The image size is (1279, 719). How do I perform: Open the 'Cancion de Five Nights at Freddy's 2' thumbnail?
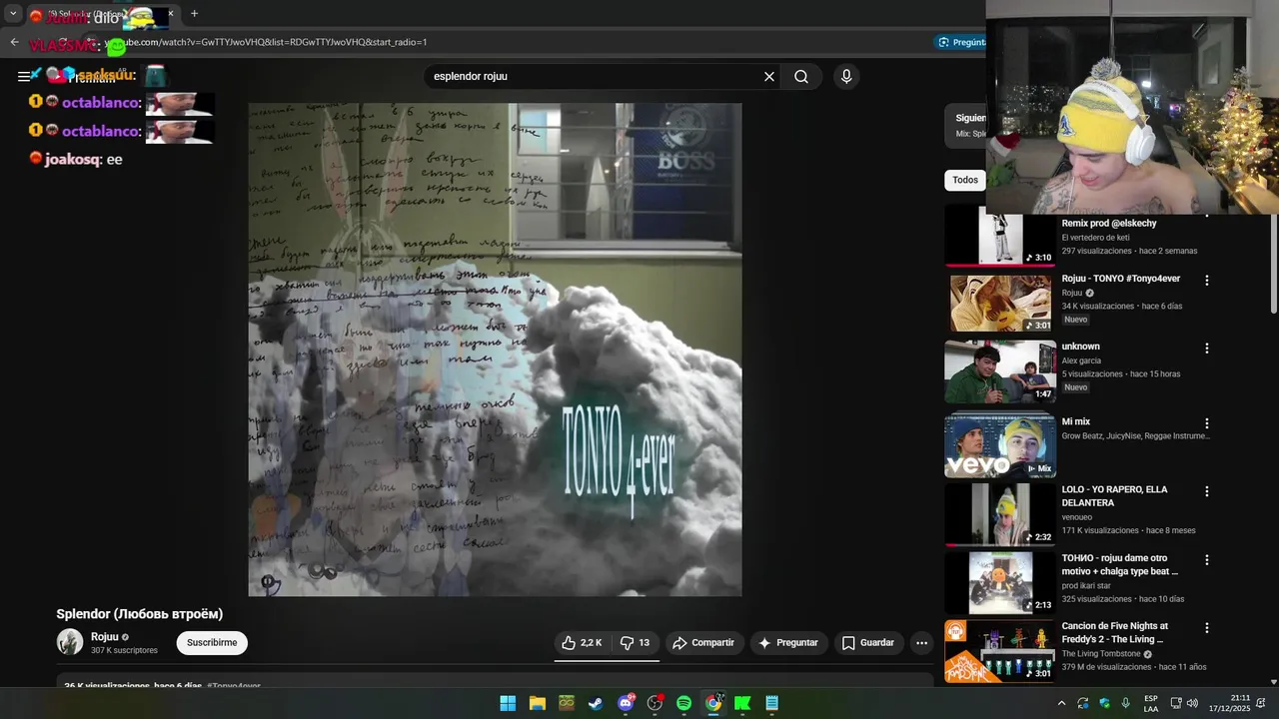[1000, 651]
